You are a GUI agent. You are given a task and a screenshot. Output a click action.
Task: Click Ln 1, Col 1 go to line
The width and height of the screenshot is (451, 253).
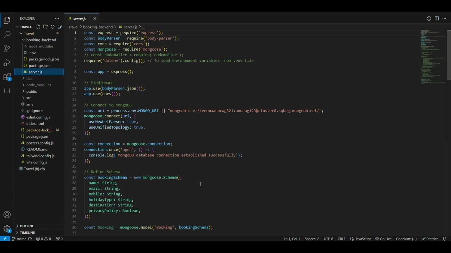pyautogui.click(x=292, y=239)
